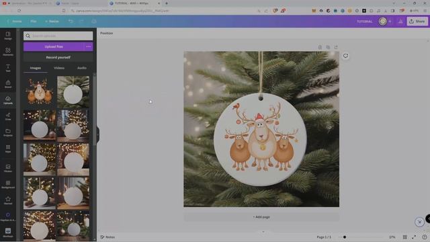Viewport: 430px width, 242px height.
Task: Click the plus icon to add collaborators
Action: (x=390, y=22)
